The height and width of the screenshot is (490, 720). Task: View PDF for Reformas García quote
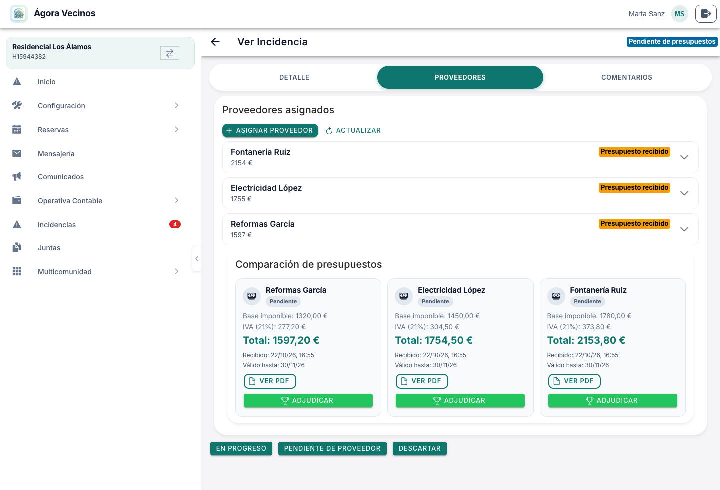click(x=270, y=381)
